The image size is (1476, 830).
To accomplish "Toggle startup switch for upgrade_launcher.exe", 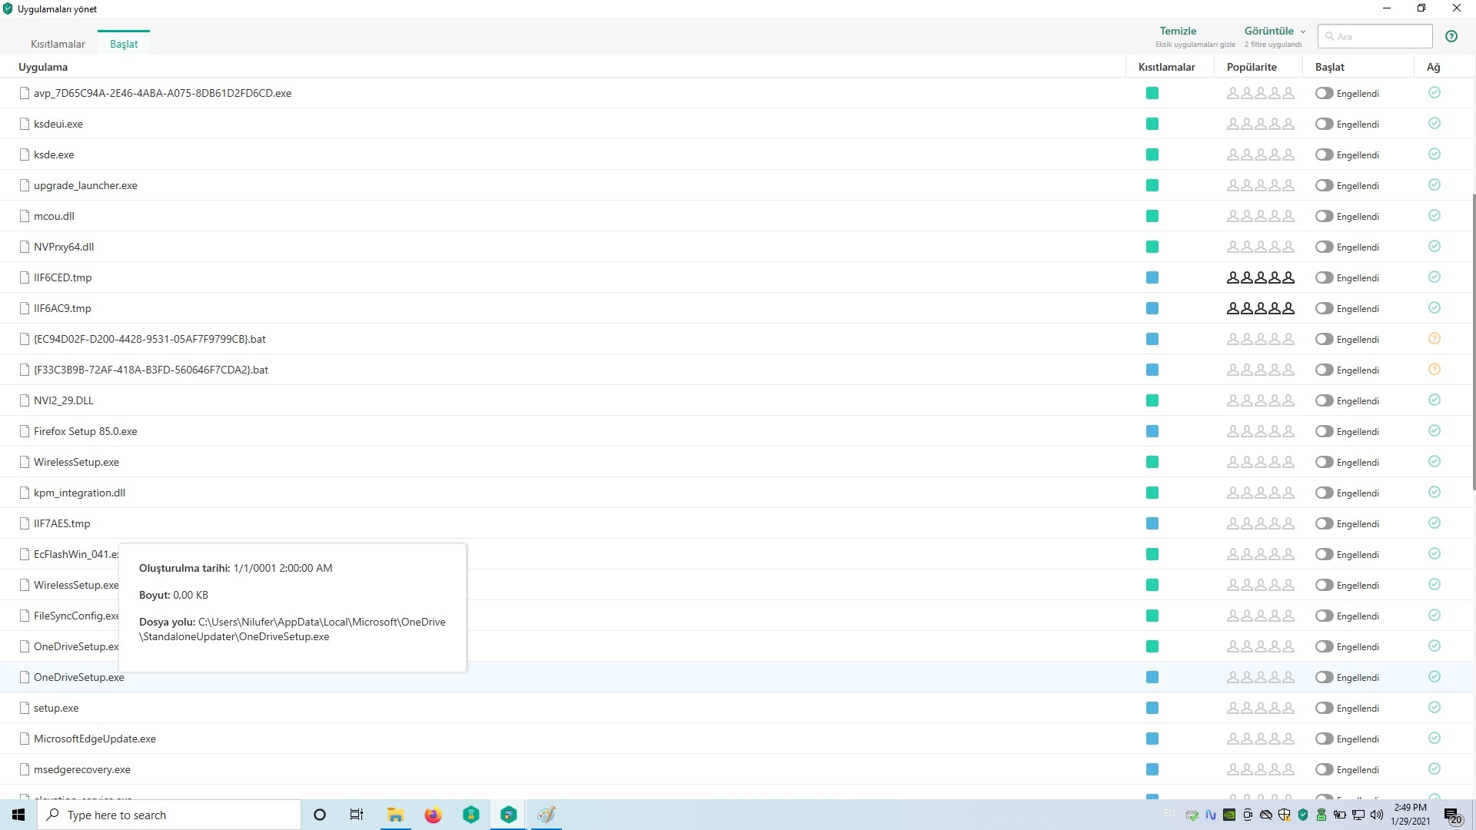I will (1324, 185).
